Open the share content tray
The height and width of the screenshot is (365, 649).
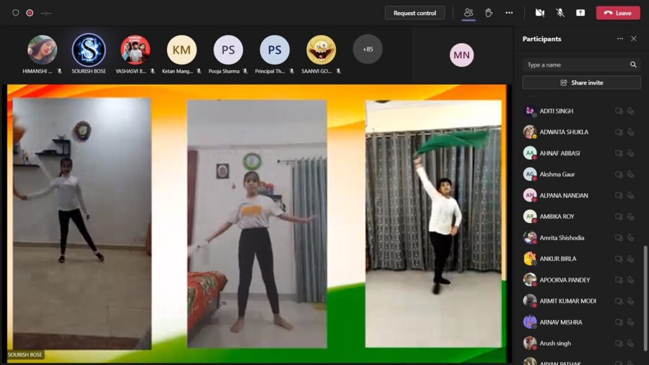point(580,13)
